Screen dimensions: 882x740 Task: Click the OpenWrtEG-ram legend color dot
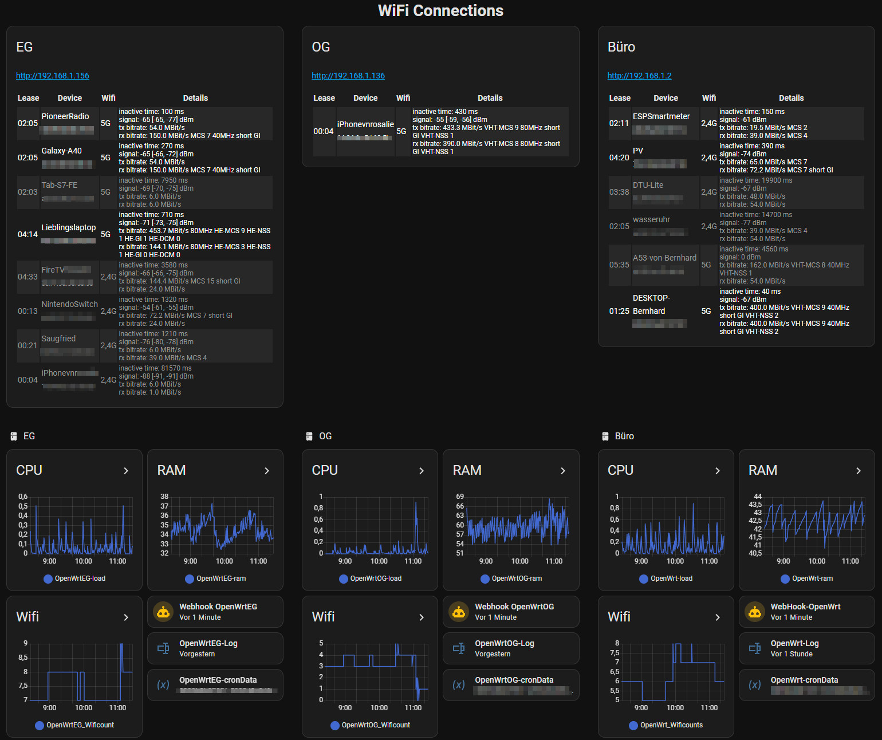click(190, 579)
